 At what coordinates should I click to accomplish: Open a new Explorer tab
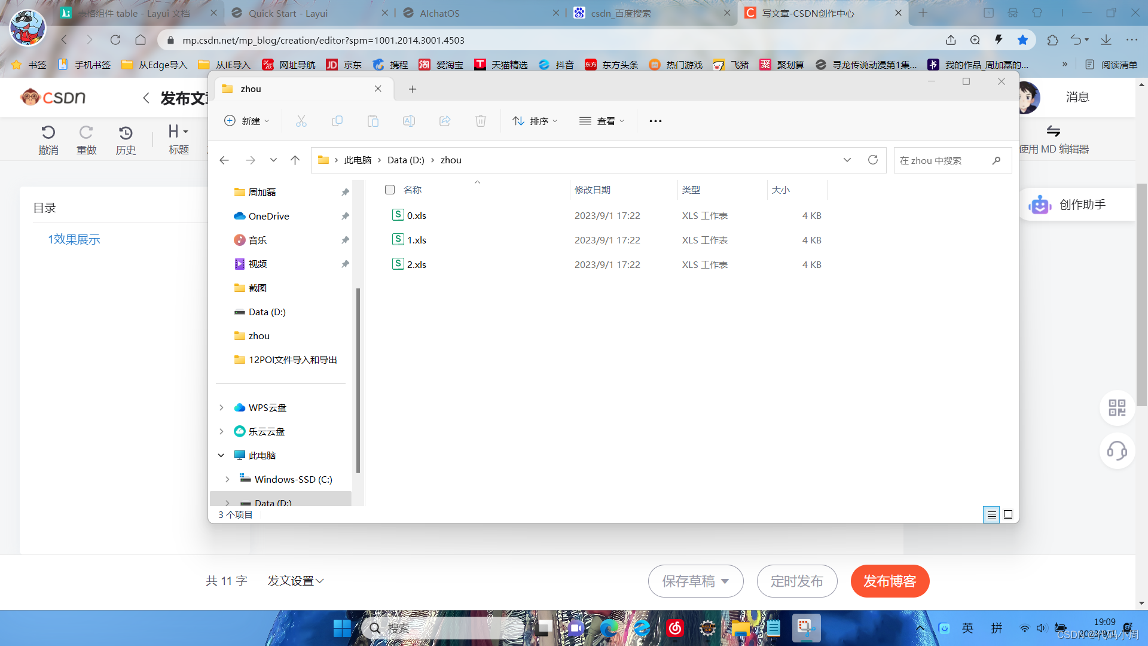coord(412,89)
